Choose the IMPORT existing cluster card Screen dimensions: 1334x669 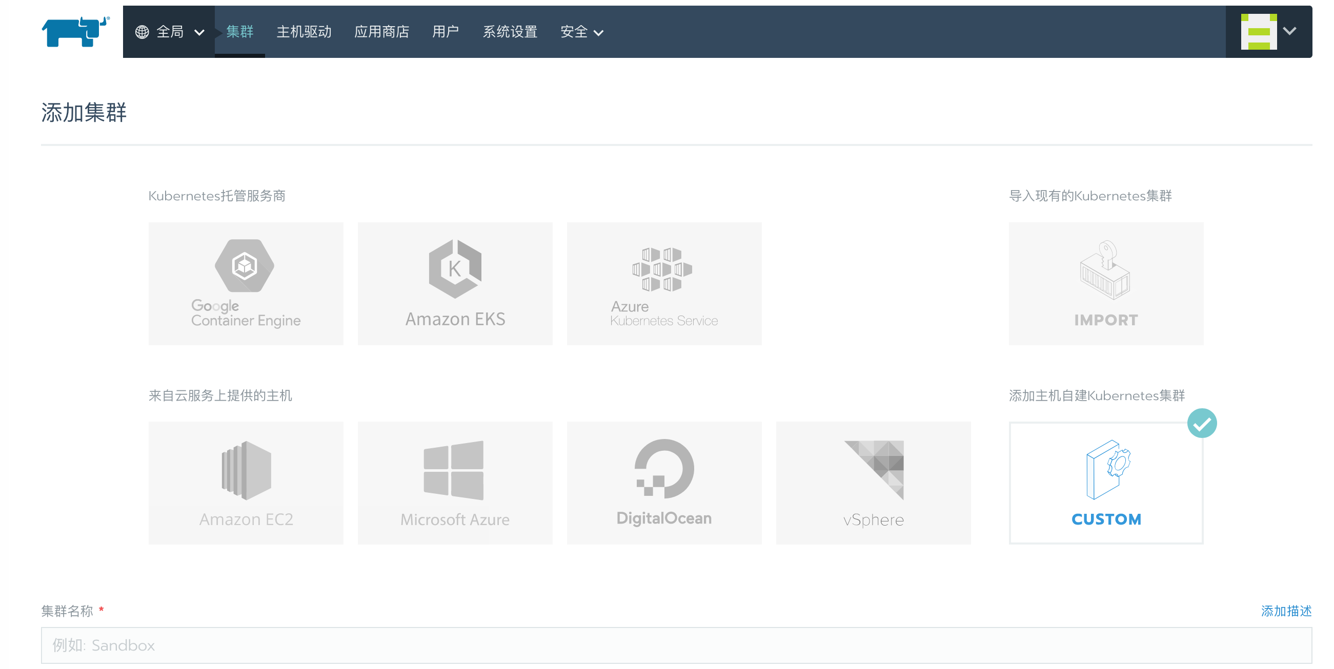tap(1106, 284)
